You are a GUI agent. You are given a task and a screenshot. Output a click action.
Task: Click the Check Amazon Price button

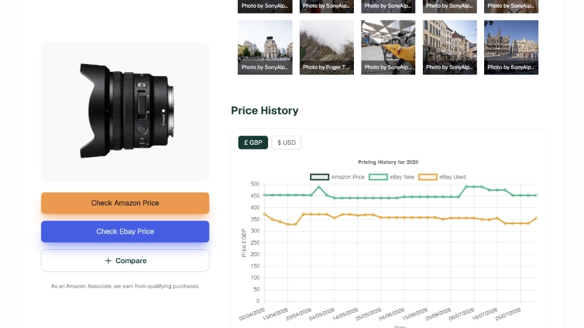125,203
